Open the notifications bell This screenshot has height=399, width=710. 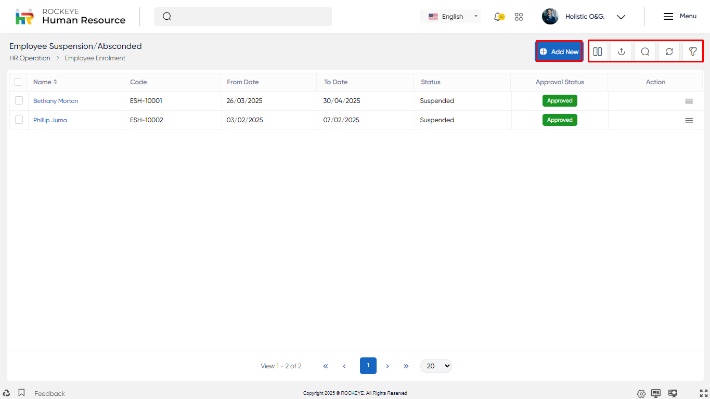(x=498, y=17)
